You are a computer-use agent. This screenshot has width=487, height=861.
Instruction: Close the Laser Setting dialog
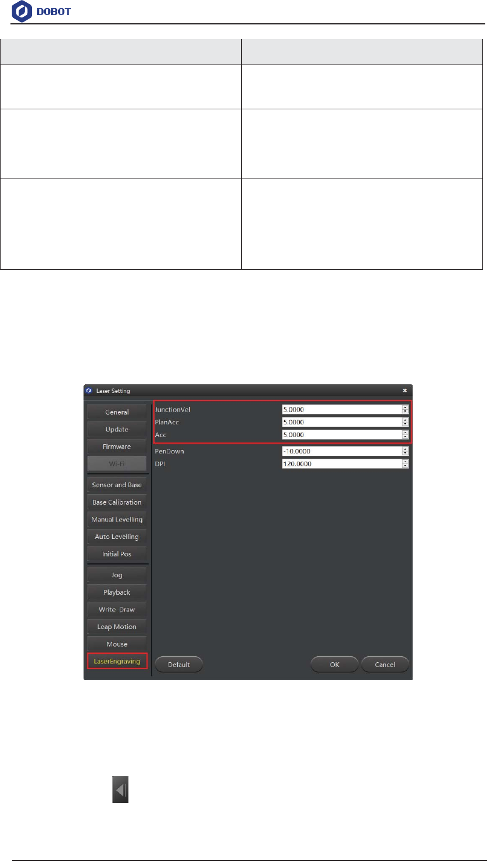(x=404, y=391)
